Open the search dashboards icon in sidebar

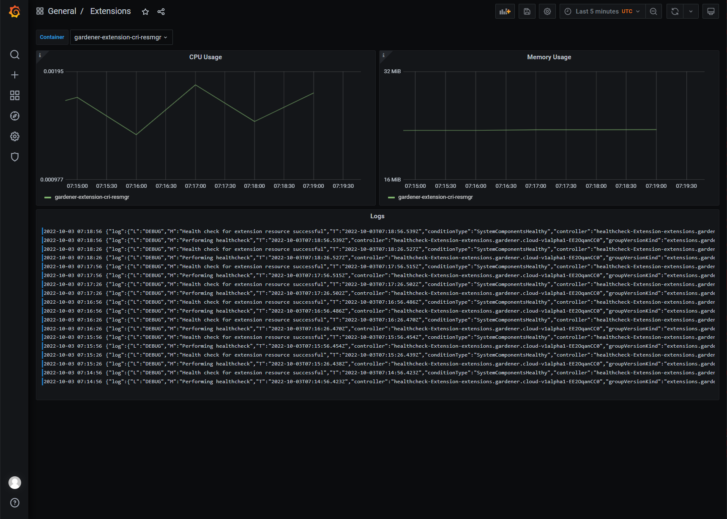pos(15,55)
